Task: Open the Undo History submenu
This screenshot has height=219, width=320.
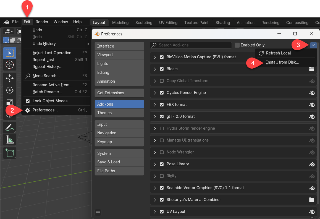Action: pyautogui.click(x=57, y=44)
